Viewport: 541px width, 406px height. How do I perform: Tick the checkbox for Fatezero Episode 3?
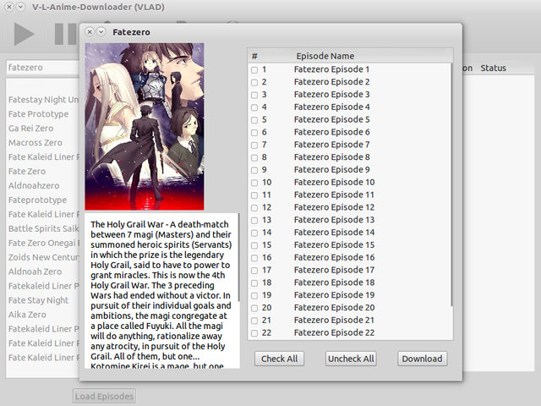(254, 95)
